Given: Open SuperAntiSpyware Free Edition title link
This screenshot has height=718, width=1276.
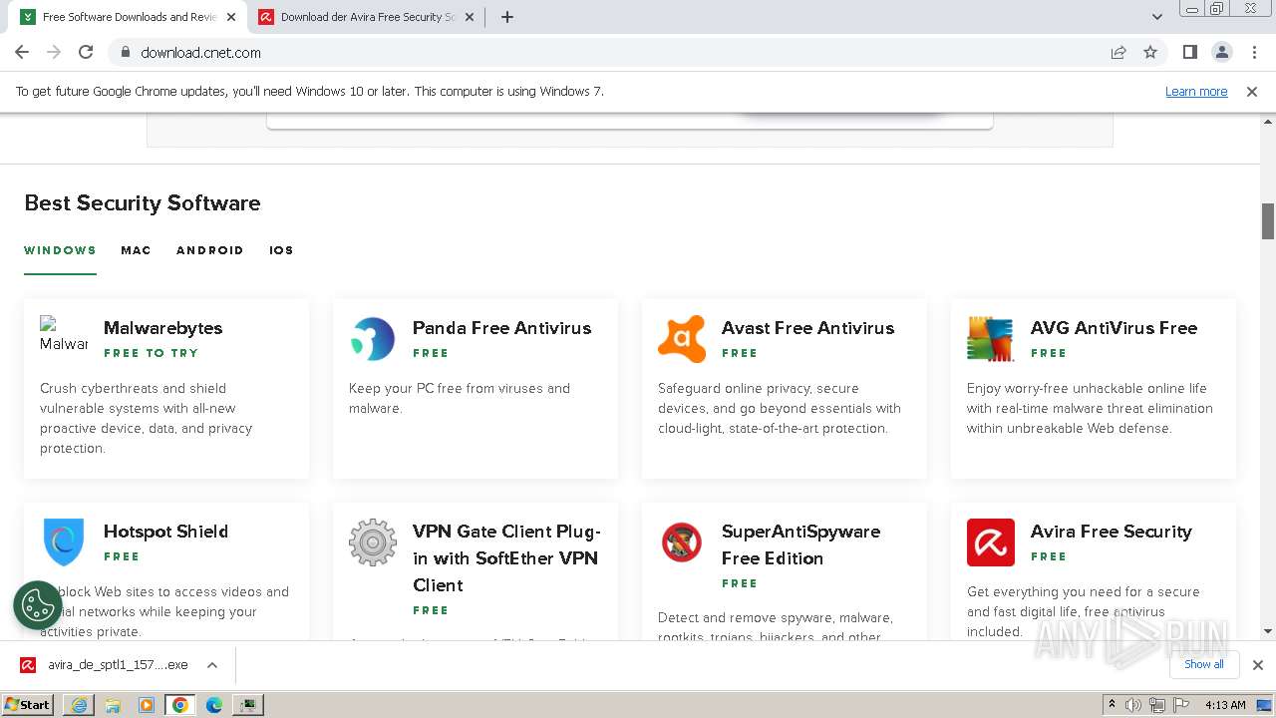Looking at the screenshot, I should (800, 544).
